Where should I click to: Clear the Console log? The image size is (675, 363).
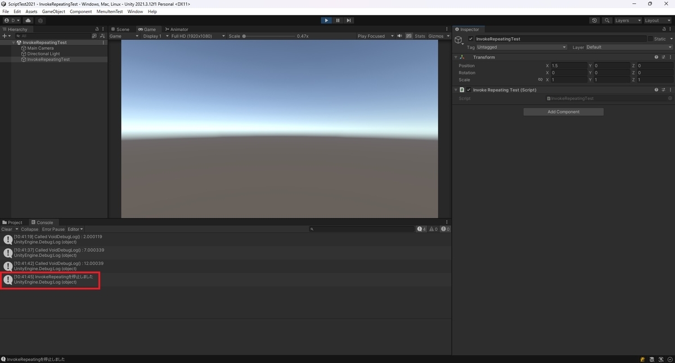pos(7,229)
